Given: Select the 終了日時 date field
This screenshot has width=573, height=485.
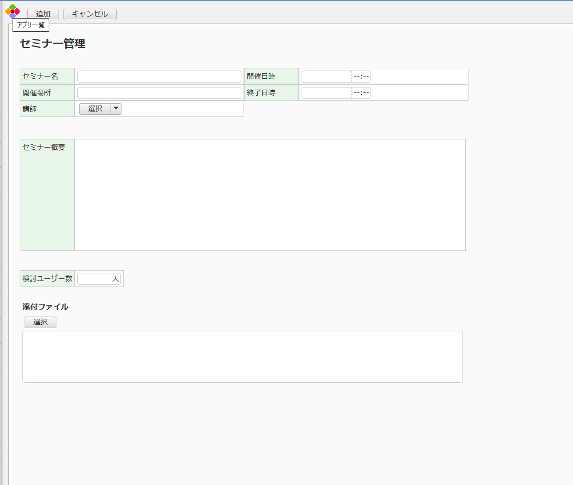Looking at the screenshot, I should pyautogui.click(x=327, y=93).
